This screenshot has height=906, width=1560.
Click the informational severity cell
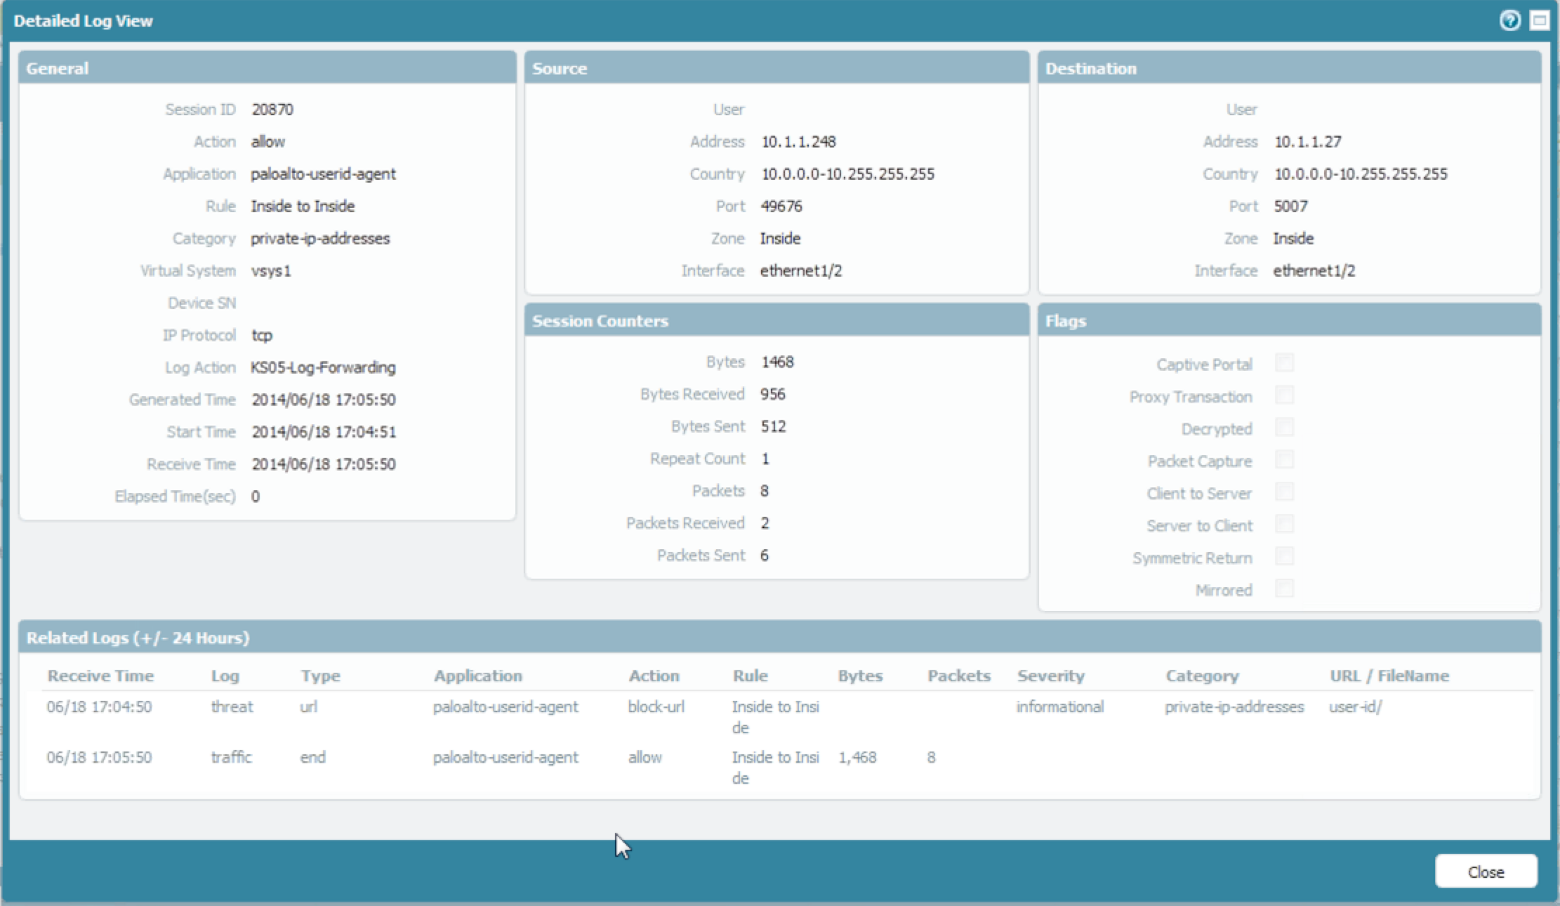point(1059,707)
